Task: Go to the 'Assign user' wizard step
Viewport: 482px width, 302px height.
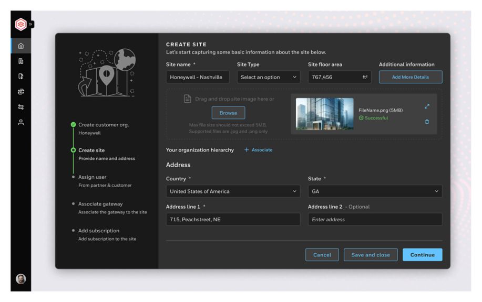Action: [x=93, y=177]
